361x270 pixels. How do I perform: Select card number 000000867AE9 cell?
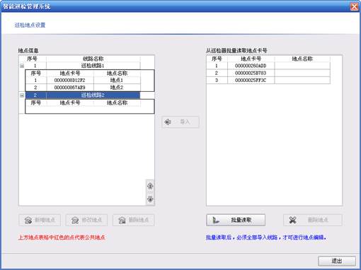click(x=70, y=88)
